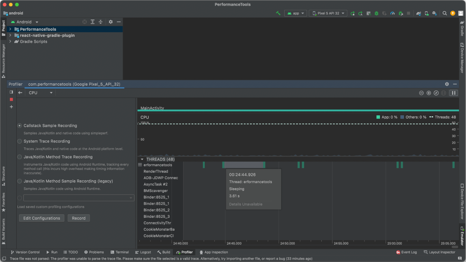Expand react-native-gradle-plugin node
This screenshot has height=262, width=466.
(x=10, y=35)
